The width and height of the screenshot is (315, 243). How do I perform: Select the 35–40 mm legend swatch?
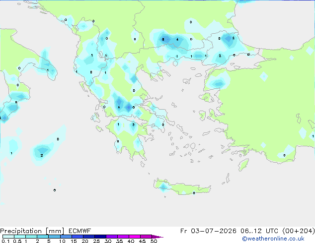pyautogui.click(x=123, y=237)
